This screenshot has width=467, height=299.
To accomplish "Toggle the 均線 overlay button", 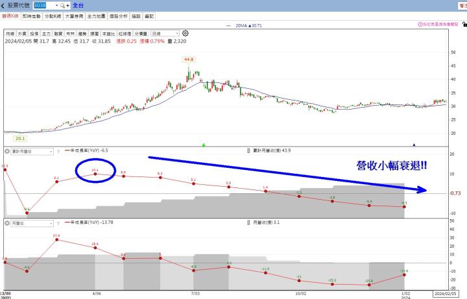I will point(10,33).
